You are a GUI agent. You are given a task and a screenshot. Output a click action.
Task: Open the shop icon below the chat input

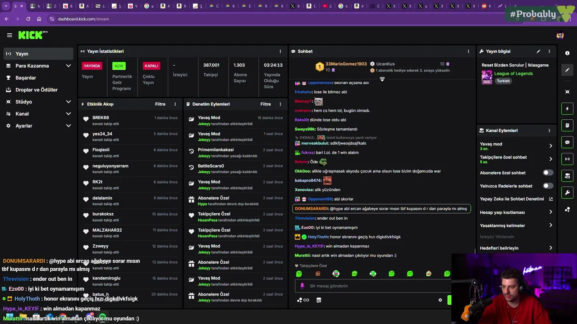point(319,300)
